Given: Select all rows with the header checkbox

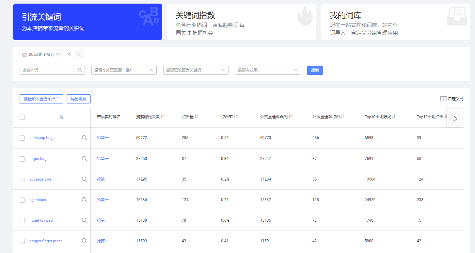Looking at the screenshot, I should tap(22, 117).
